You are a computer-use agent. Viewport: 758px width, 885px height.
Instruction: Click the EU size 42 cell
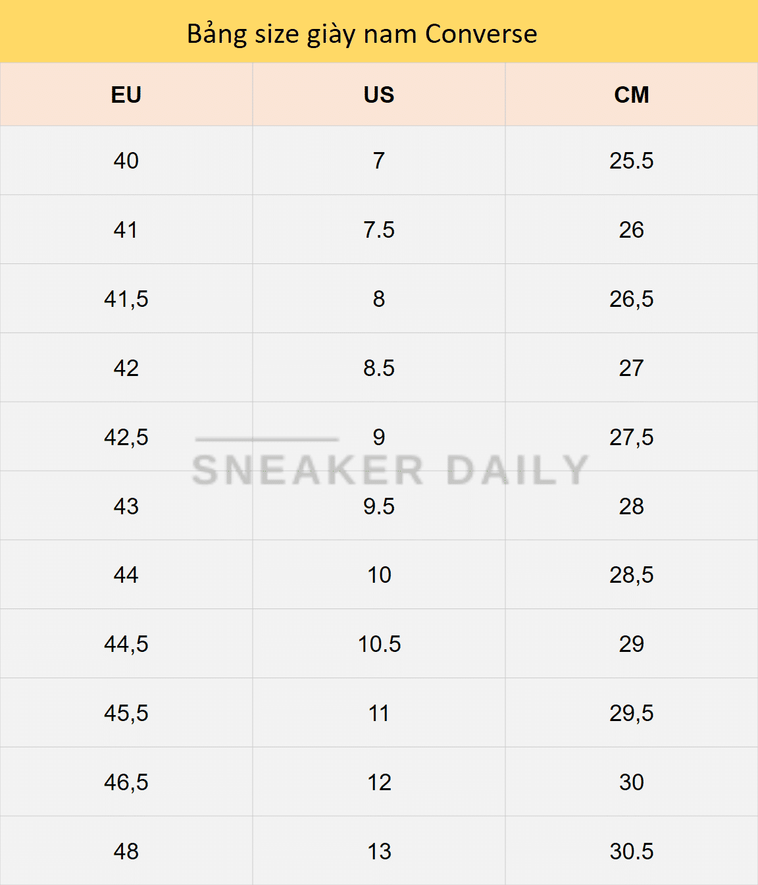point(126,368)
